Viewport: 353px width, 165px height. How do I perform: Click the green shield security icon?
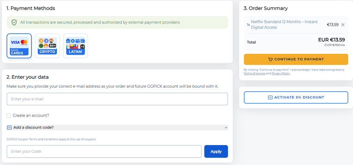click(x=14, y=22)
